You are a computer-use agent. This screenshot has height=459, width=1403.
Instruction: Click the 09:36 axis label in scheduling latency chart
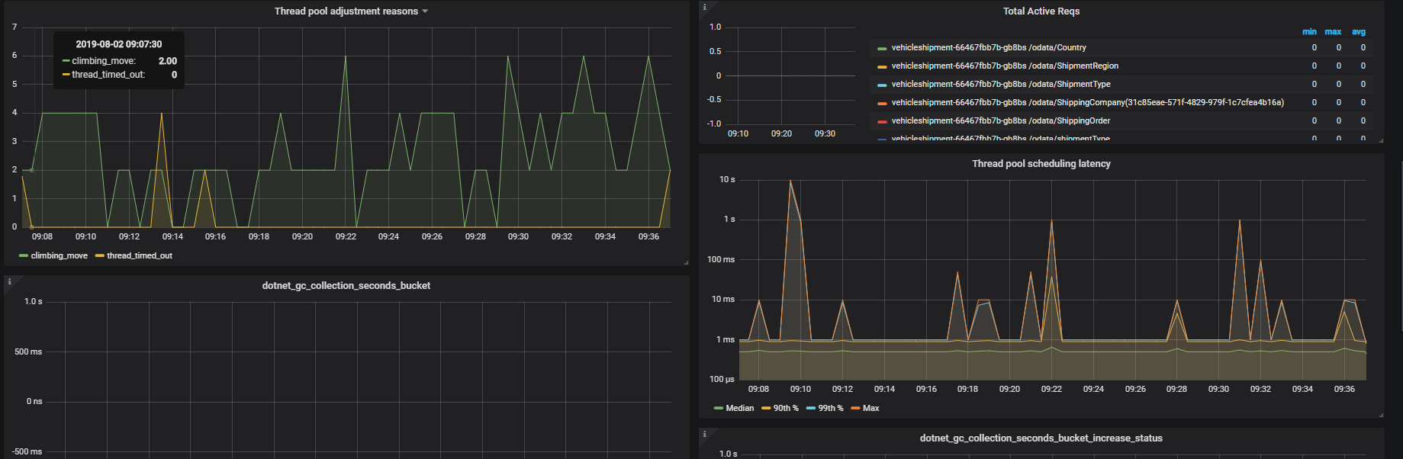point(1344,389)
